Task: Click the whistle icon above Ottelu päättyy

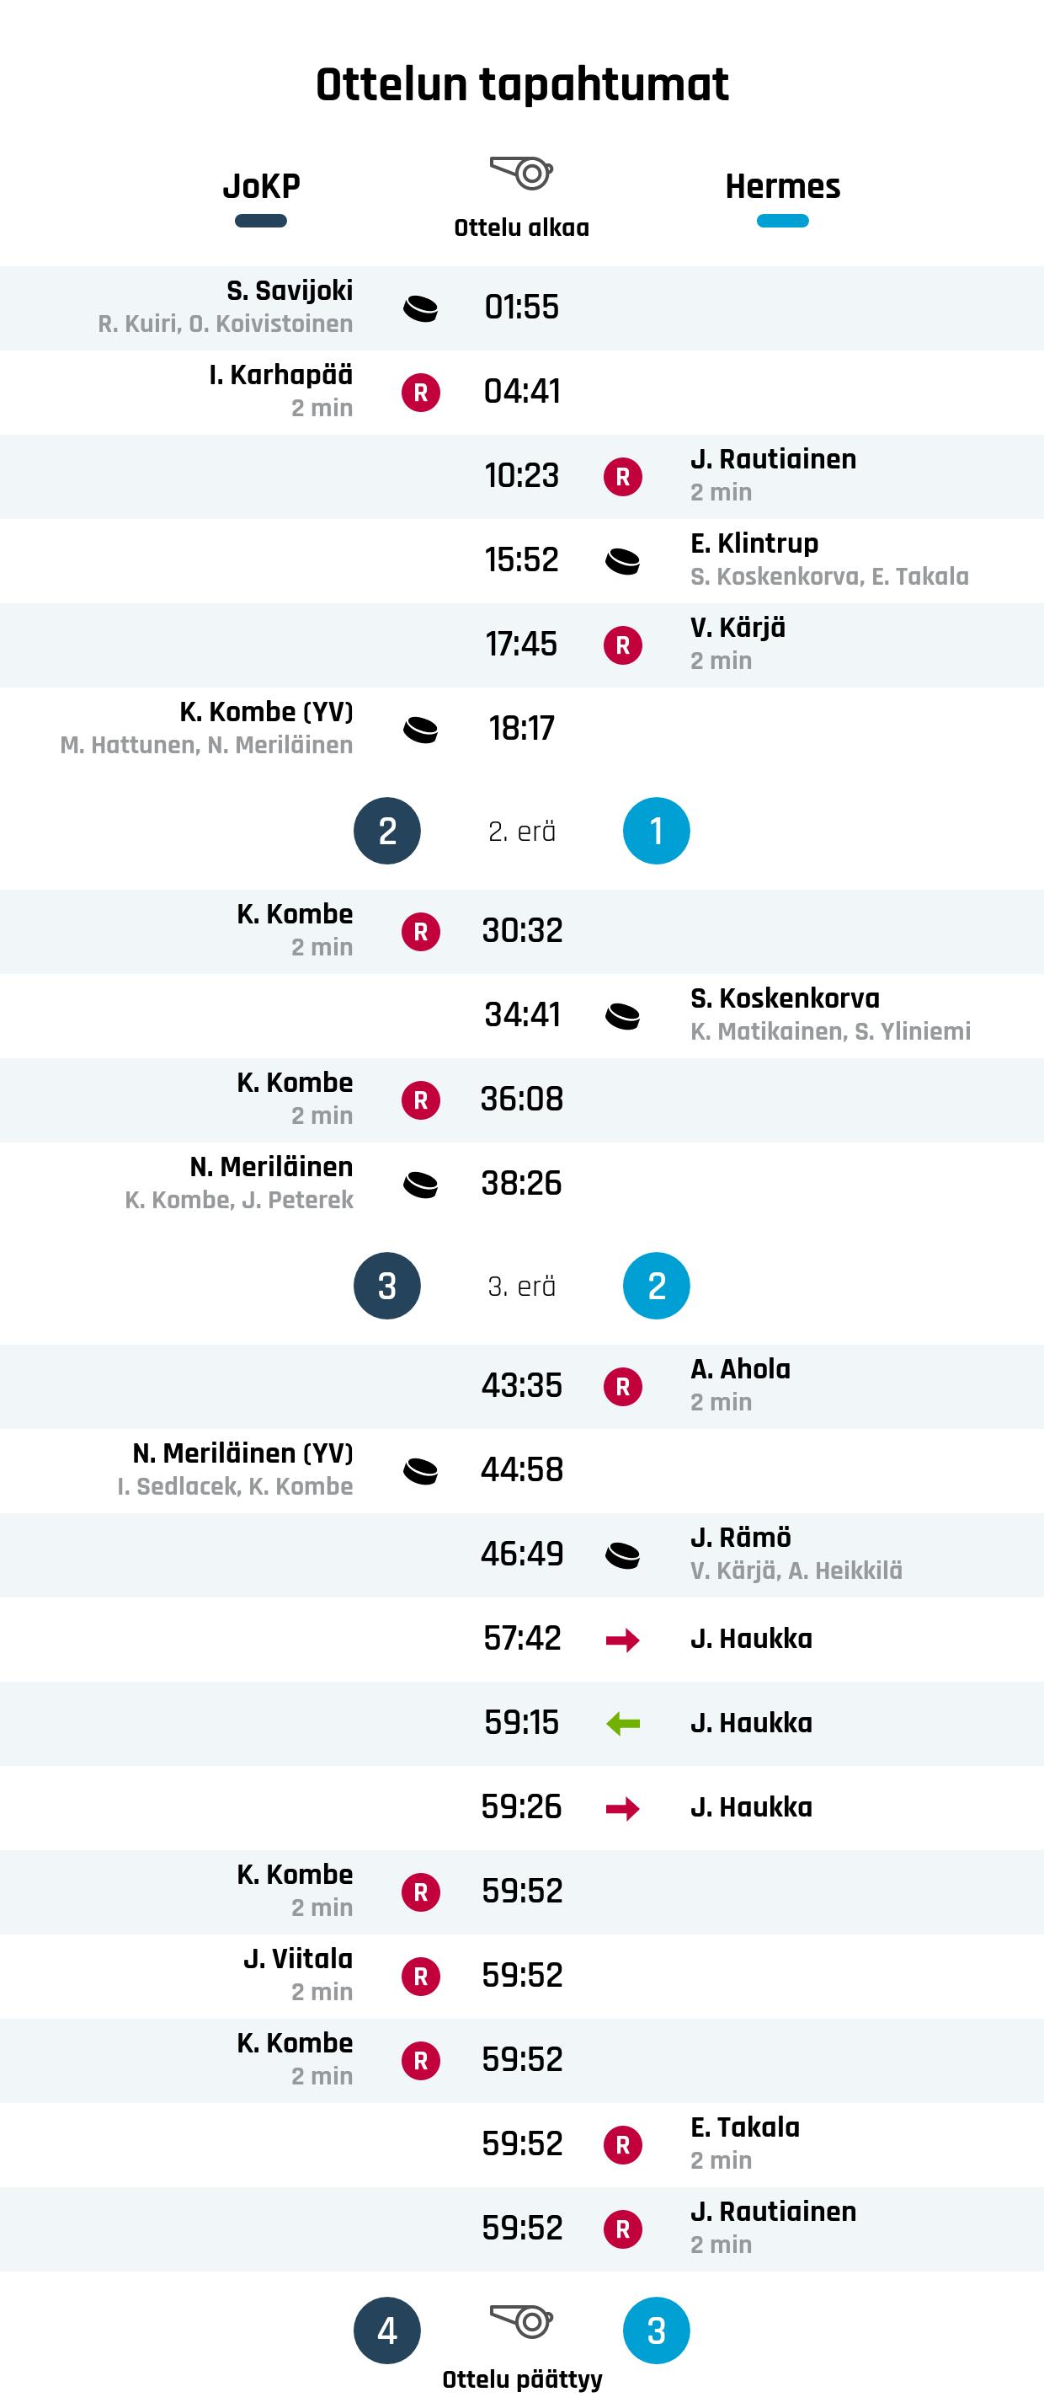Action: (521, 2321)
